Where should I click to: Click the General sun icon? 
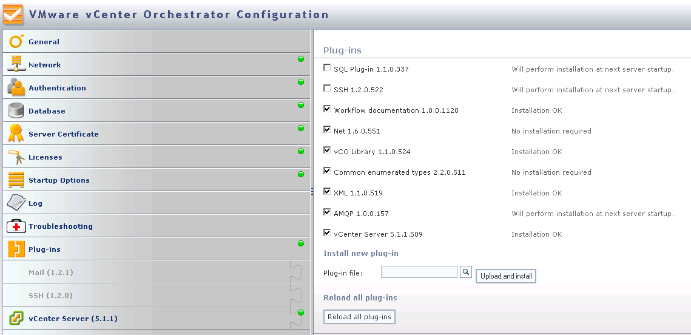click(16, 41)
